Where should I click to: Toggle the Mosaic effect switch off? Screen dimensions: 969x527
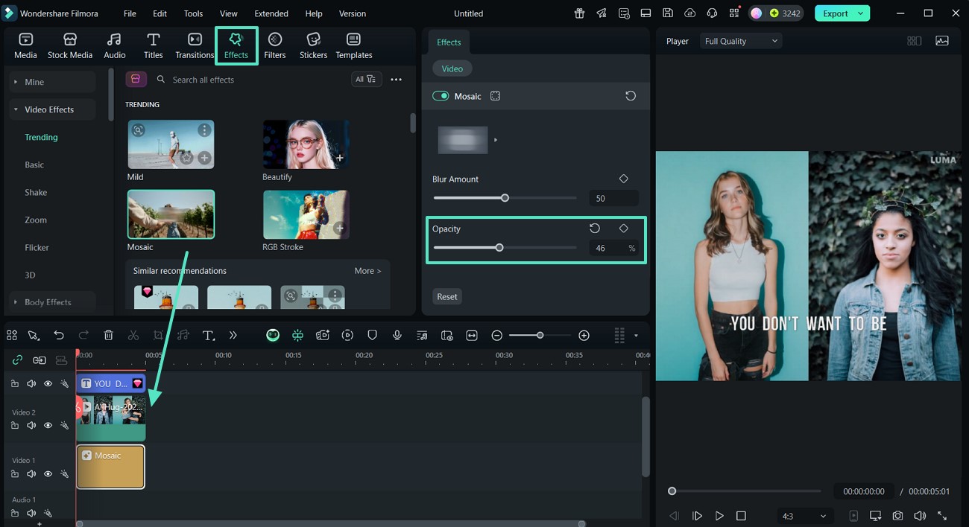[441, 96]
